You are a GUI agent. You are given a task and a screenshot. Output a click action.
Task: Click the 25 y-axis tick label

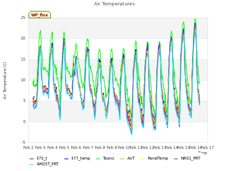click(23, 18)
